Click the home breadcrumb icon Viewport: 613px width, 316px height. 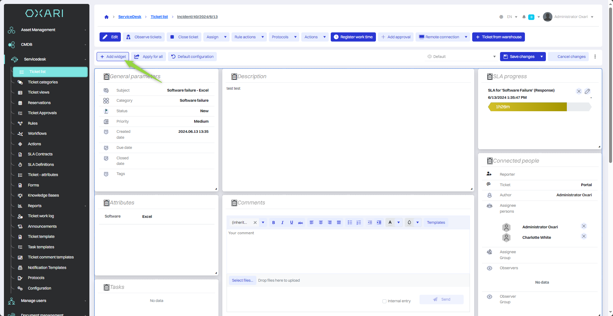tap(106, 17)
